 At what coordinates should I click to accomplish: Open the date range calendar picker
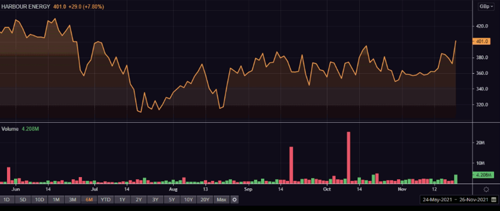(x=494, y=200)
